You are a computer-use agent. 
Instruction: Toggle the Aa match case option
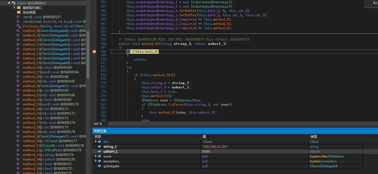[x=375, y=3]
